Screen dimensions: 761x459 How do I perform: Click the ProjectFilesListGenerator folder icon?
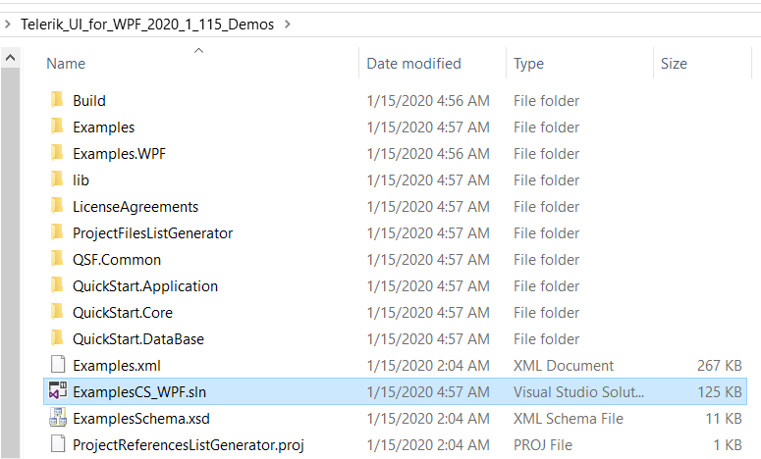point(57,232)
